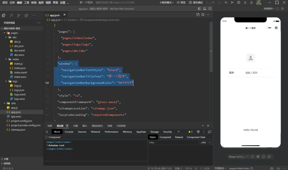Toggle the left sidebar layout icon
Screen dimensions: 288x170
(x=199, y=9)
